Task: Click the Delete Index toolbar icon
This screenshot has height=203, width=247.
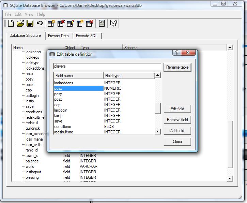Action: pyautogui.click(x=90, y=23)
